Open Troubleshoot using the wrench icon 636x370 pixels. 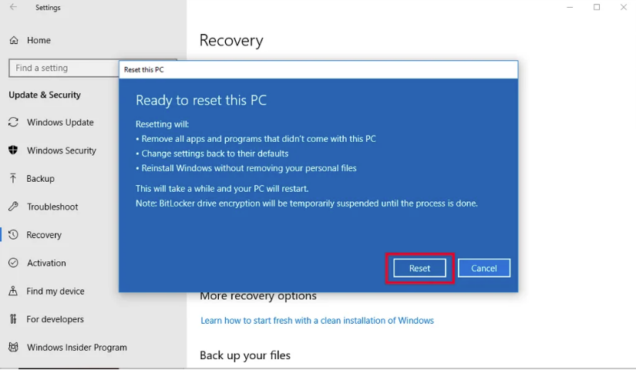tap(13, 207)
